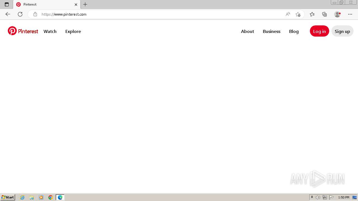358x201 pixels.
Task: Open the Watch page
Action: point(50,31)
